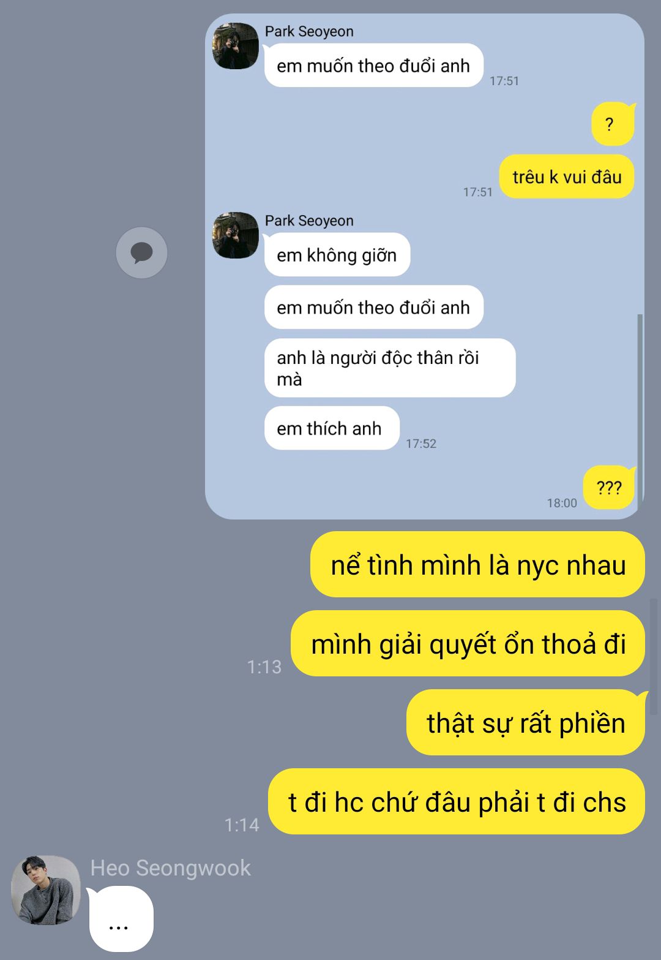Open the shared chat screenshot image

pyautogui.click(x=425, y=266)
